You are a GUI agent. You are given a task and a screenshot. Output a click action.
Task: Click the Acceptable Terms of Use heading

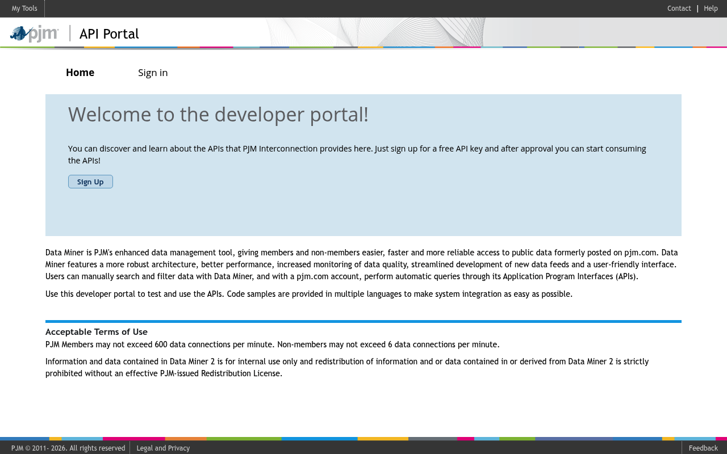click(97, 332)
